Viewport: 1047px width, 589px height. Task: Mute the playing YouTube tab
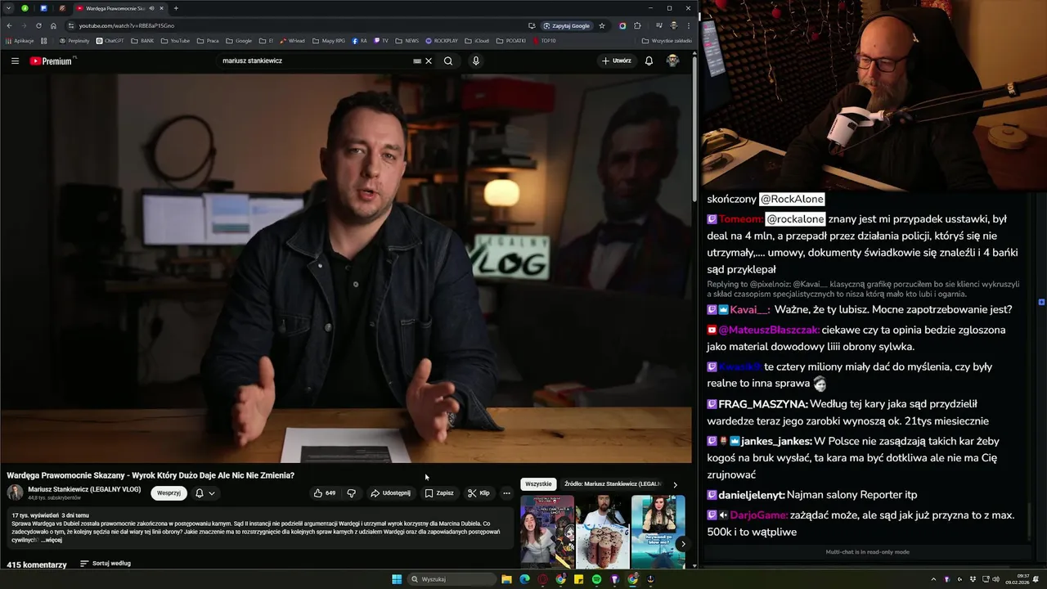tap(151, 8)
